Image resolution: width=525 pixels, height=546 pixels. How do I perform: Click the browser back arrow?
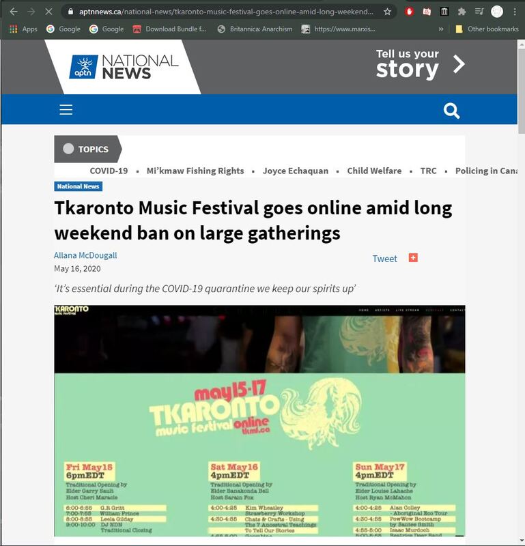point(14,12)
